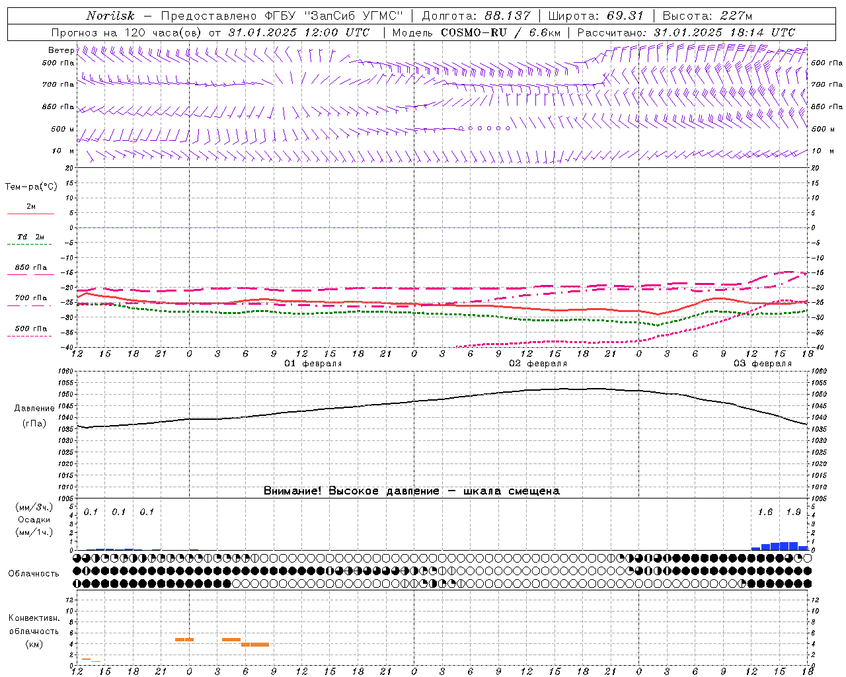Click the dotted pink line sample under the temperature legend '500 гПа'
Viewport: 846px width, 677px height.
(x=30, y=336)
